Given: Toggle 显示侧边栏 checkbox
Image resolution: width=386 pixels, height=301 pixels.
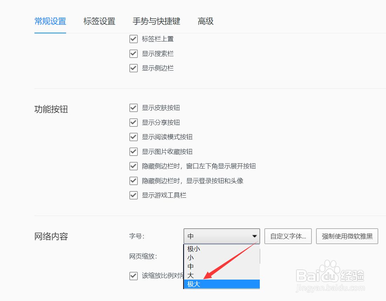Looking at the screenshot, I should (134, 68).
